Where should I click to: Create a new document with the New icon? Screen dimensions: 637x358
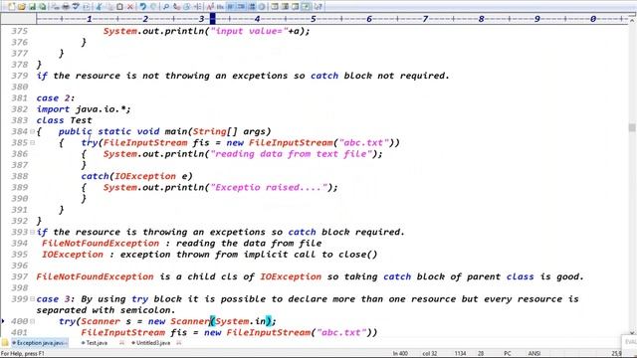pyautogui.click(x=12, y=7)
